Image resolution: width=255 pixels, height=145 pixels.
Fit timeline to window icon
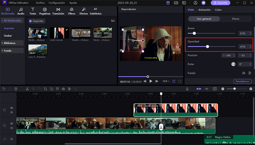(215, 89)
